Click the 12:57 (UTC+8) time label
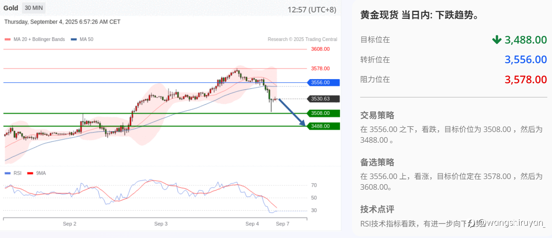This screenshot has width=552, height=238. click(x=312, y=9)
